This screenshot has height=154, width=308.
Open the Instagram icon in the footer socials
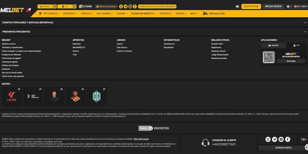click(x=281, y=140)
